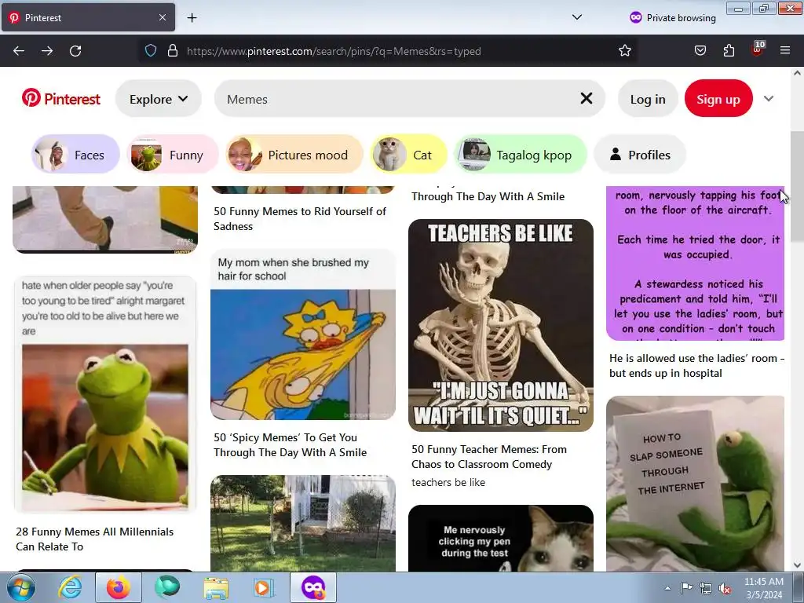Open '50 Funny Memes to Rid Yourself' link
804x603 pixels.
pos(300,218)
